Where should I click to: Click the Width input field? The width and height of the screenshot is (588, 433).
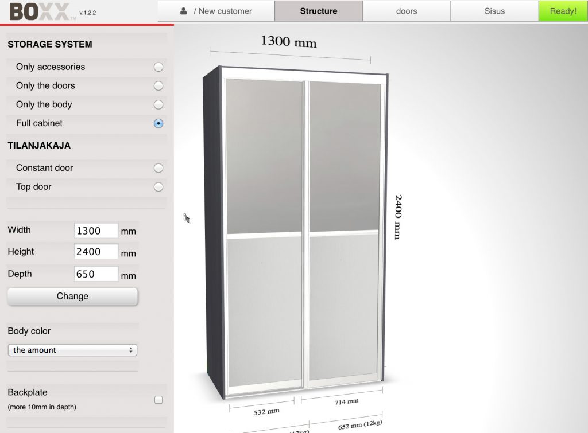point(96,231)
